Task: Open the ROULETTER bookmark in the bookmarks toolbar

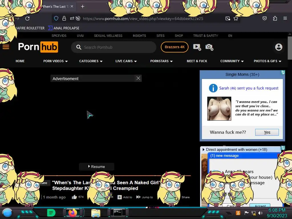Action: pos(30,28)
